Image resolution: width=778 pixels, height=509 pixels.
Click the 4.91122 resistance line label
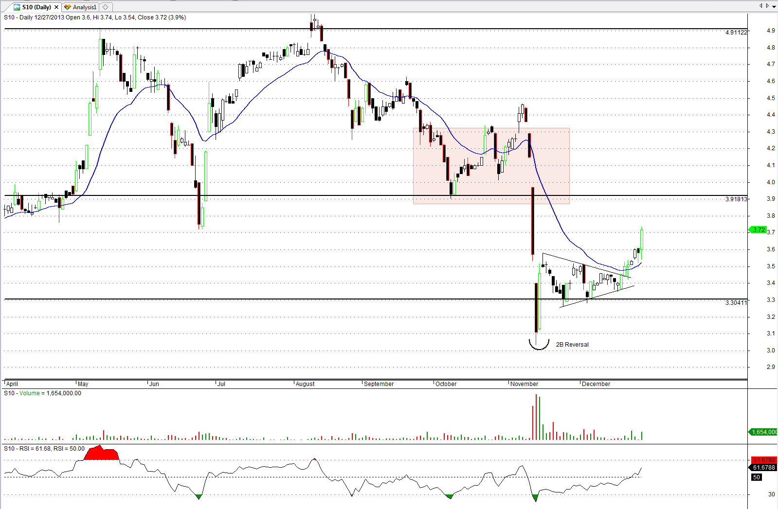click(736, 33)
